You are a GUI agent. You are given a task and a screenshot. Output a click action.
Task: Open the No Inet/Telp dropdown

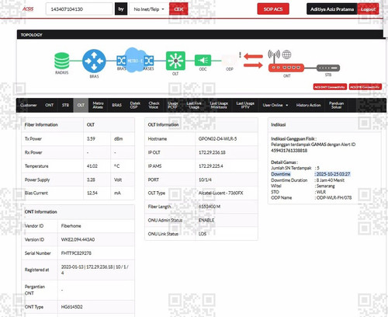[x=149, y=9]
